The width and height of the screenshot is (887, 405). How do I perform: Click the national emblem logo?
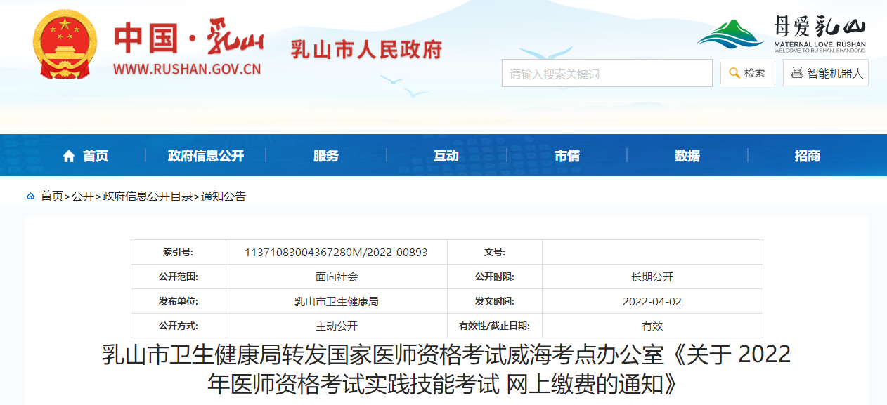(65, 45)
